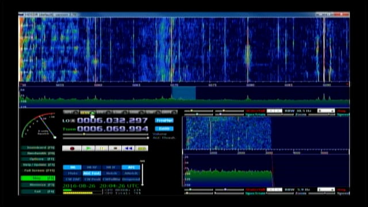Open dropdown next to upper Waterfall label
Image resolution: width=368 pixels, height=207 pixels.
pos(274,111)
